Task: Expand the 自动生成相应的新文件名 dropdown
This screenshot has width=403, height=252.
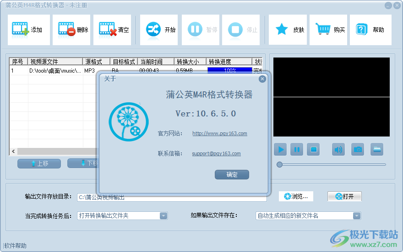Action: point(357,216)
